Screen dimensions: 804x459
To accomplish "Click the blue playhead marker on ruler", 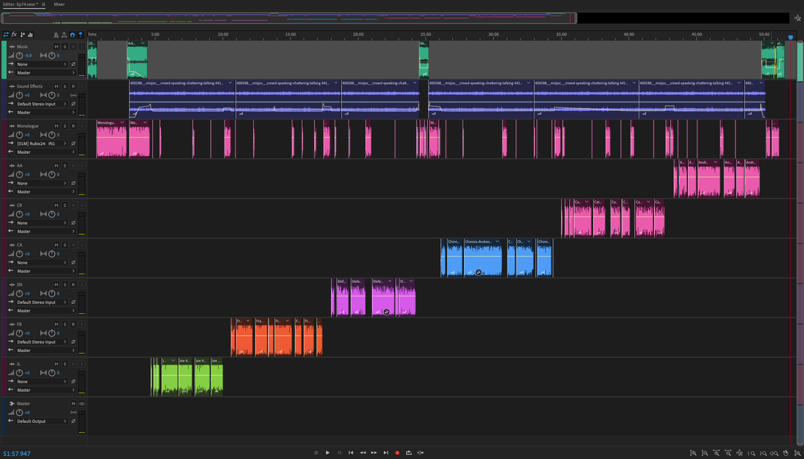I will (x=790, y=37).
